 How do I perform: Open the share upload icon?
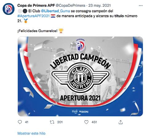(x=121, y=122)
